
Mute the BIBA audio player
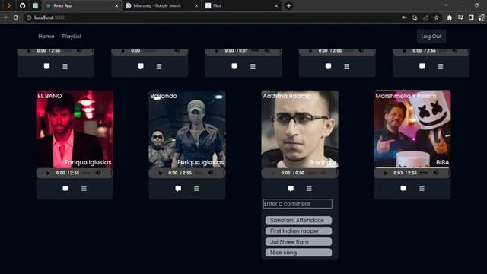(x=436, y=173)
